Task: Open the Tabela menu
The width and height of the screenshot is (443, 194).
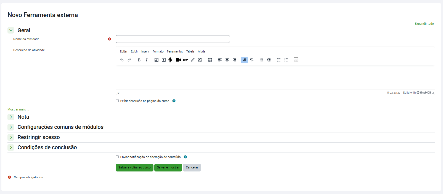Action: pyautogui.click(x=190, y=51)
